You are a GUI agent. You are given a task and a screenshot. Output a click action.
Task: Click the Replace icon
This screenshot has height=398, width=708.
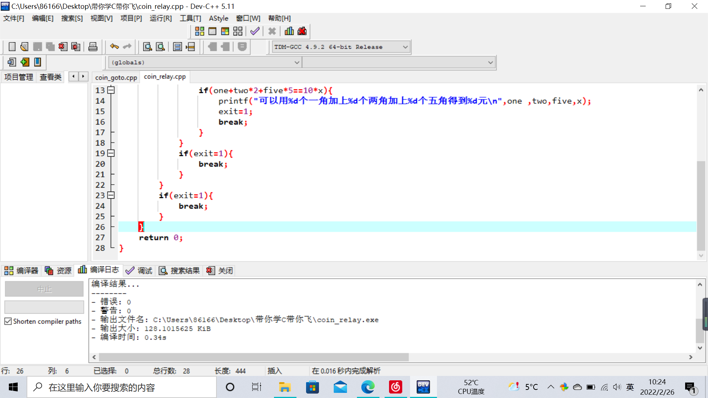click(160, 47)
